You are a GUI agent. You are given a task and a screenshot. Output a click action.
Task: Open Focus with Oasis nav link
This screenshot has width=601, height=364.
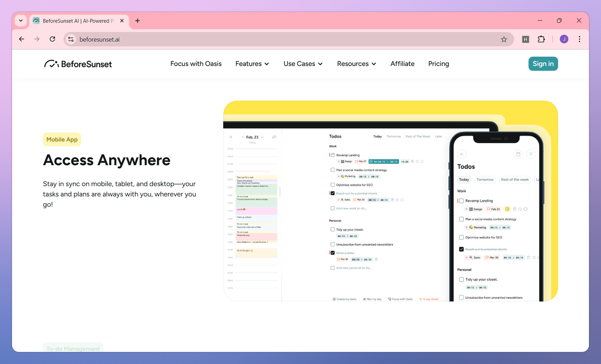point(196,64)
